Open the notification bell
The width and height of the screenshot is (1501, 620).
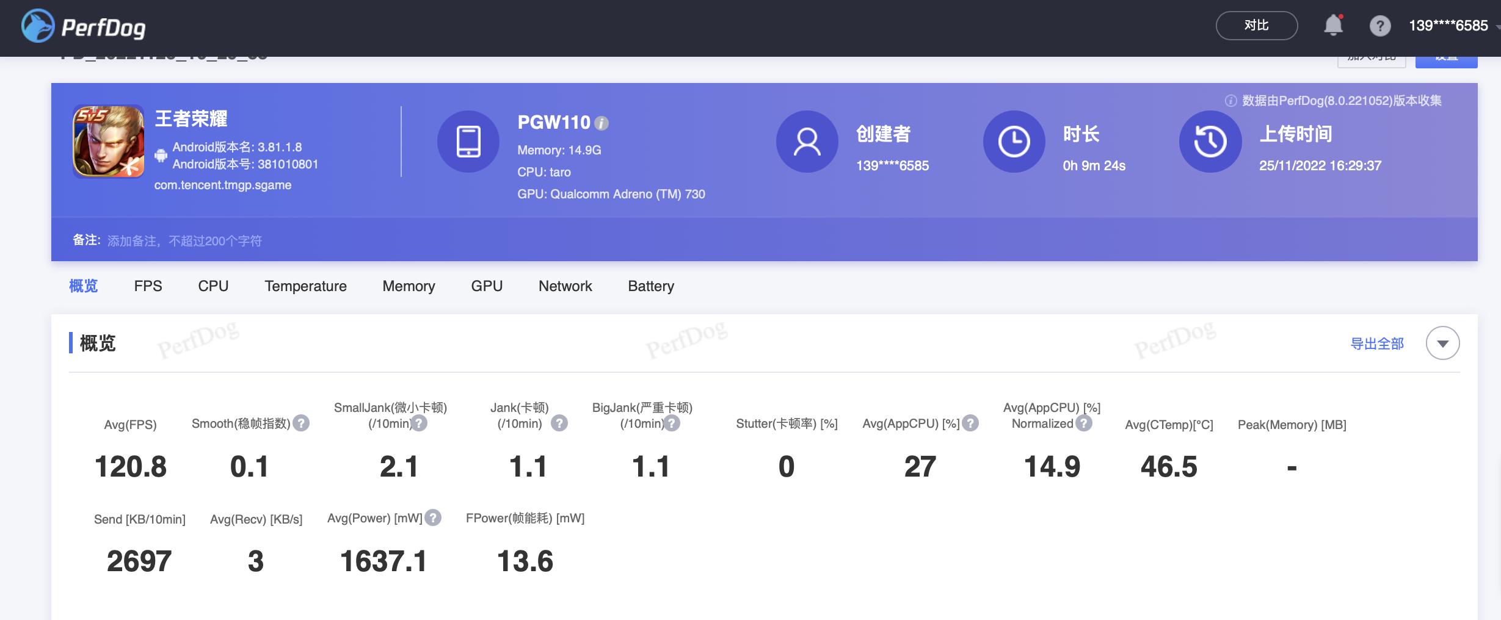[x=1335, y=25]
